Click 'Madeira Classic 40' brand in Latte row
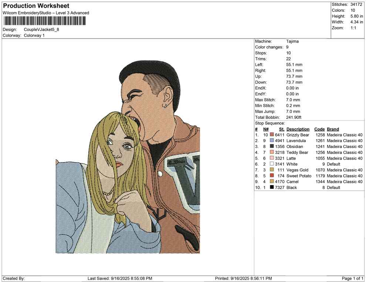The height and width of the screenshot is (282, 366). click(345, 158)
